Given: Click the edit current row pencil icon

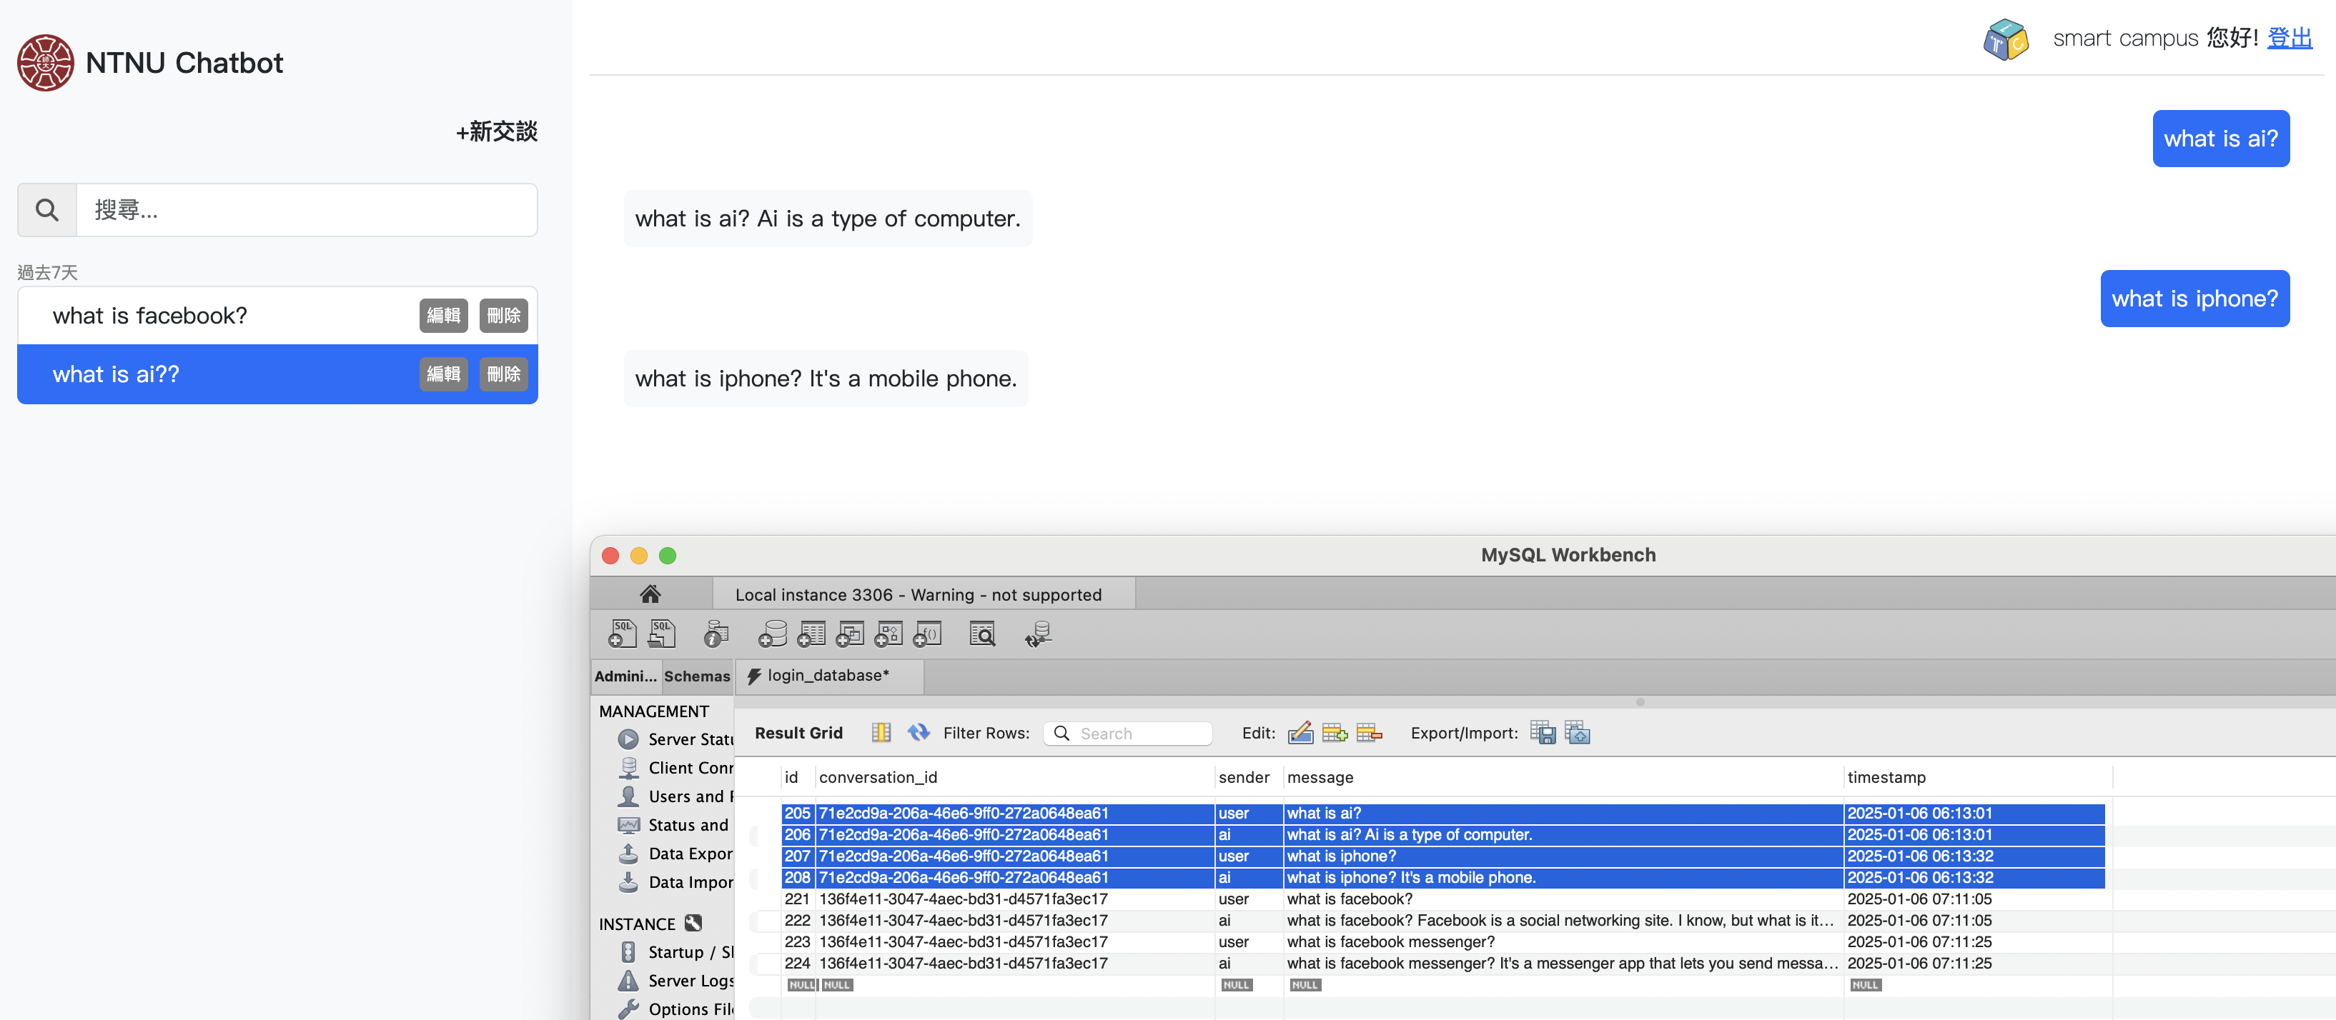Looking at the screenshot, I should (x=1300, y=733).
